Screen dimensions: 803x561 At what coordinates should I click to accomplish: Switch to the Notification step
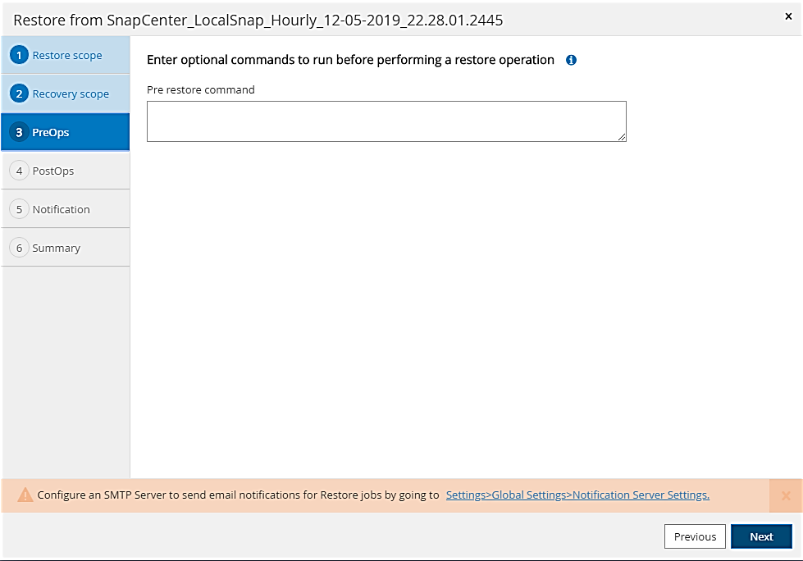62,210
